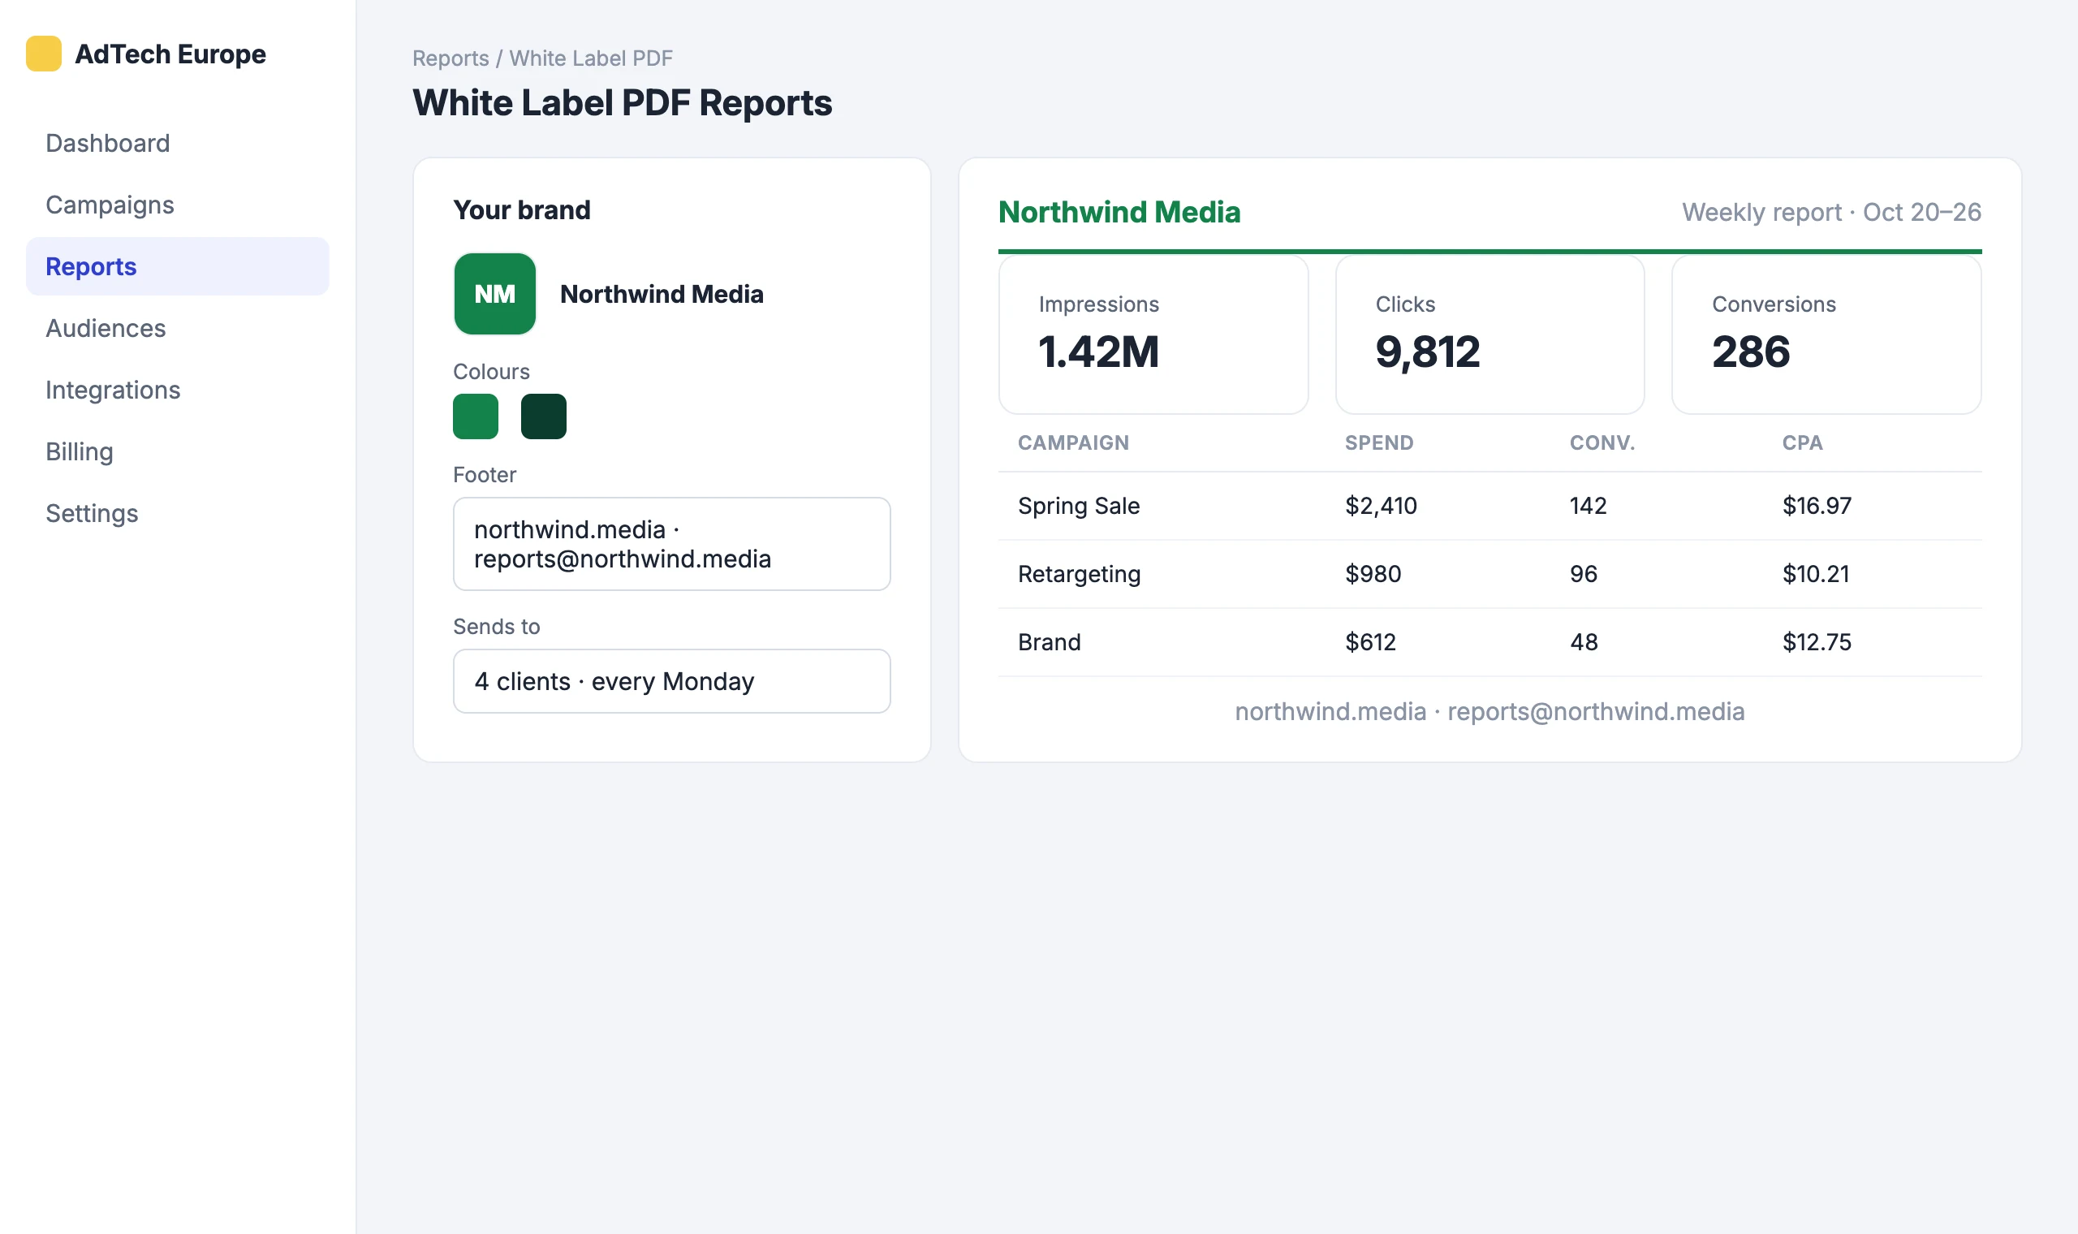The height and width of the screenshot is (1234, 2078).
Task: Select the Retargeting campaign name
Action: 1079,574
